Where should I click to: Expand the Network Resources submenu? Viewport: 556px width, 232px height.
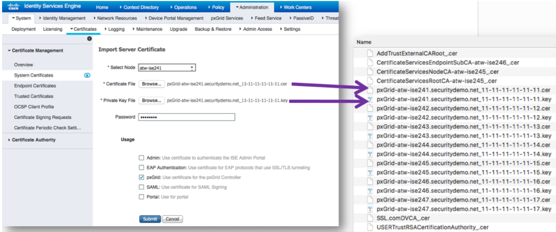pyautogui.click(x=115, y=18)
